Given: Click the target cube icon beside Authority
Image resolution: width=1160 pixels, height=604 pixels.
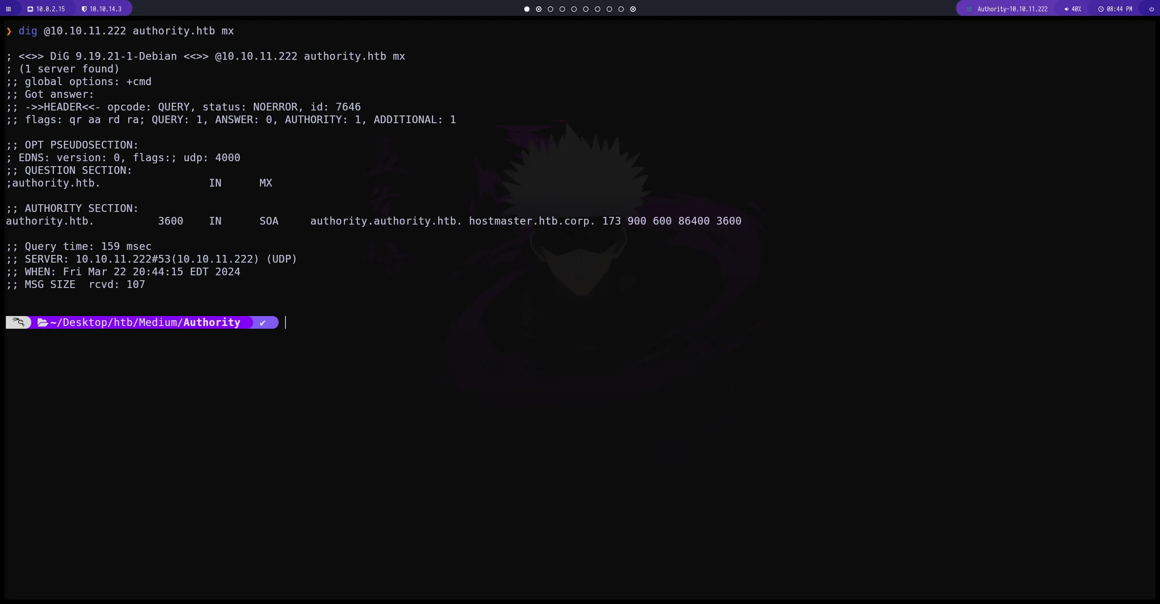Looking at the screenshot, I should coord(969,9).
